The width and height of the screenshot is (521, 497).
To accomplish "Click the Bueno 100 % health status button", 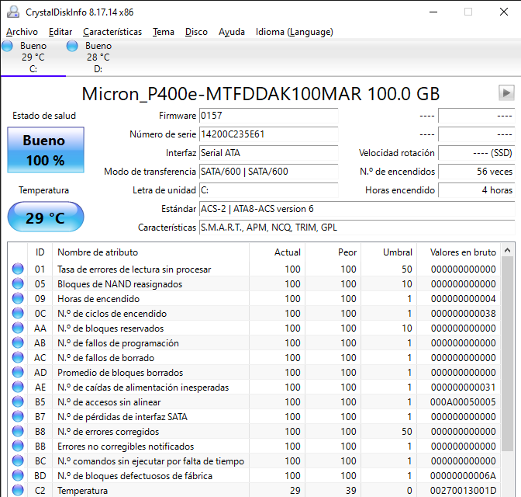I will (46, 150).
